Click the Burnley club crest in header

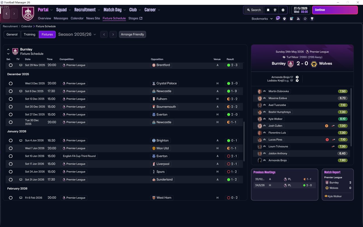point(28,14)
